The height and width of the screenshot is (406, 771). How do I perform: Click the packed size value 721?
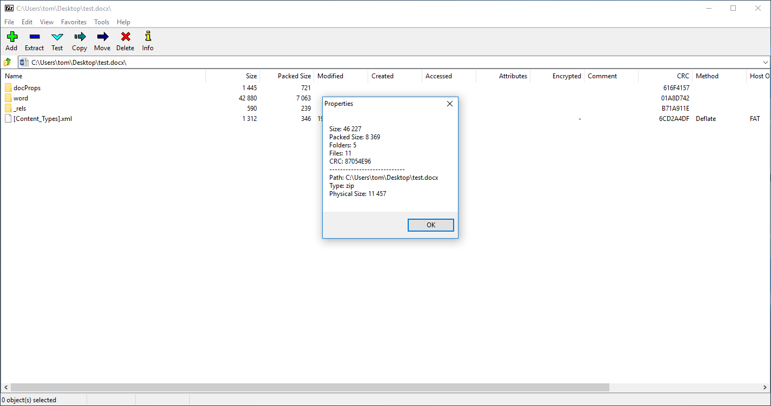306,87
